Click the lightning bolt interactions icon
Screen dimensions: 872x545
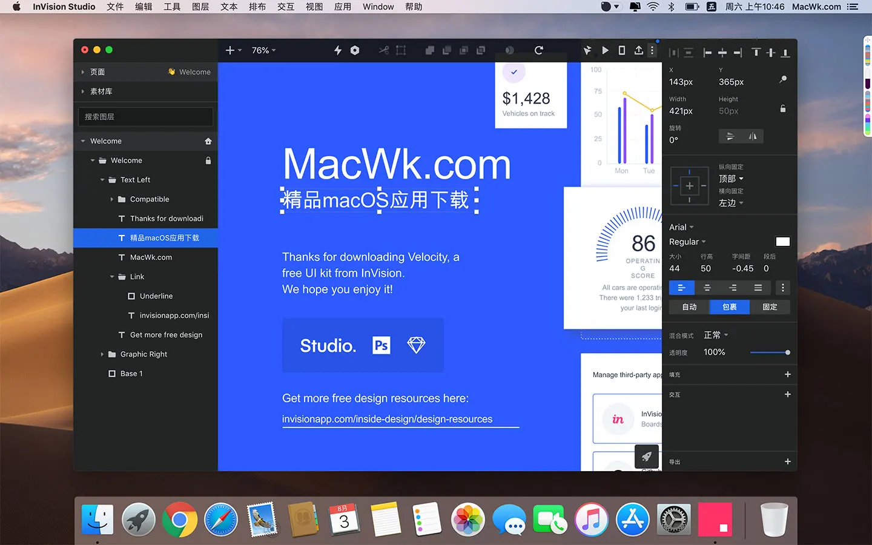(x=338, y=50)
